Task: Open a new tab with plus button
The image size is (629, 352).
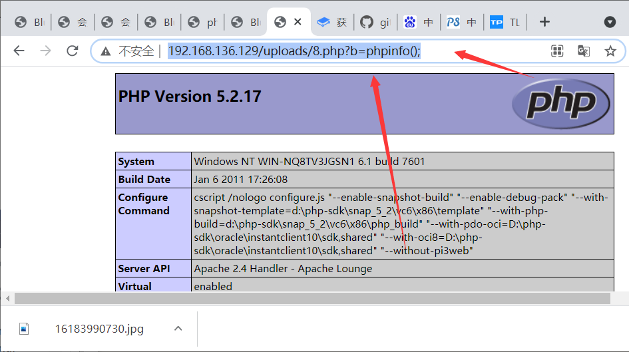Action: click(544, 22)
